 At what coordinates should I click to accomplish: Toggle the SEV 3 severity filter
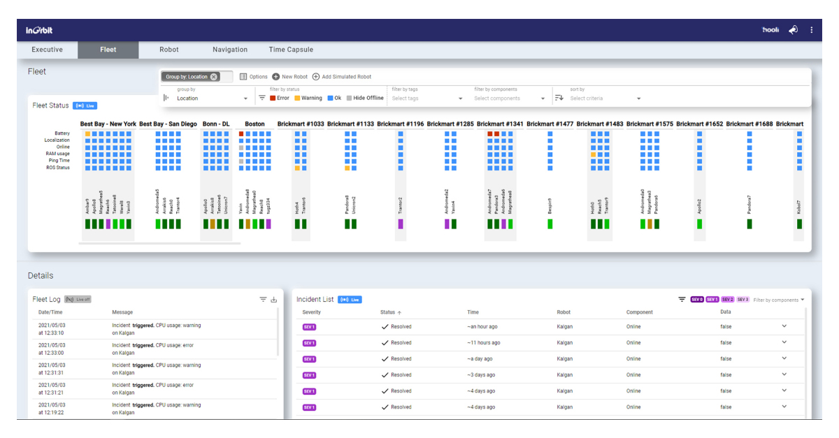[x=743, y=300]
